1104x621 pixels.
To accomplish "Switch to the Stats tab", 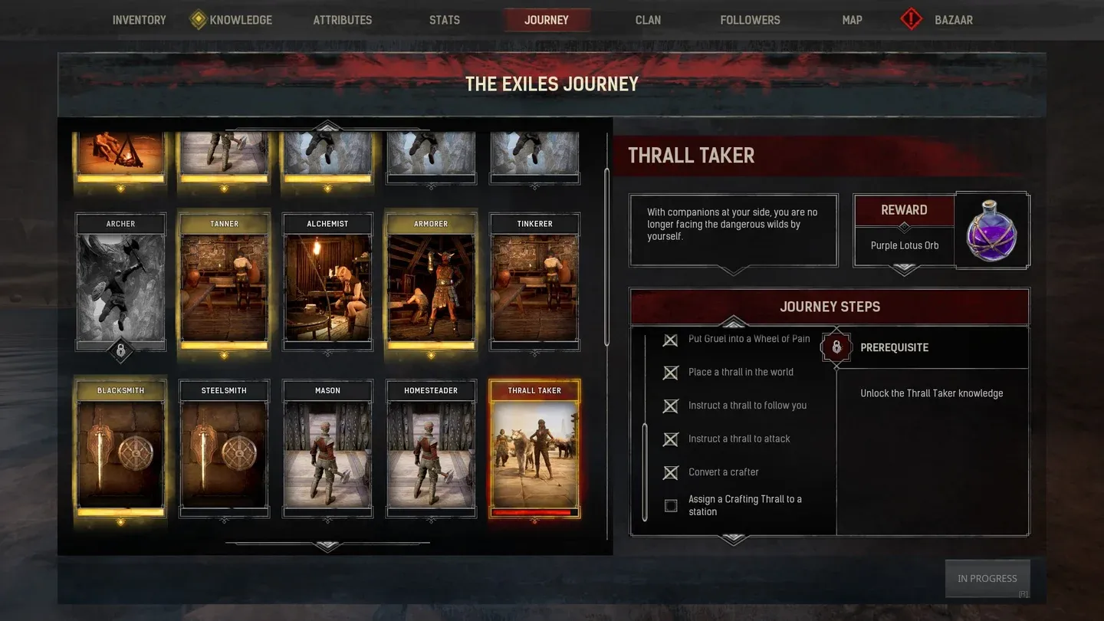I will tap(445, 20).
